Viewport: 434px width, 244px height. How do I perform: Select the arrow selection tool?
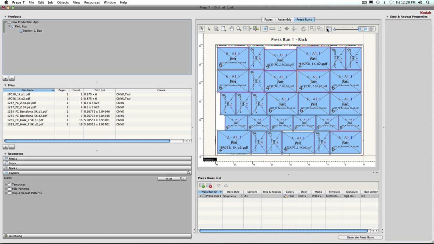(x=202, y=29)
